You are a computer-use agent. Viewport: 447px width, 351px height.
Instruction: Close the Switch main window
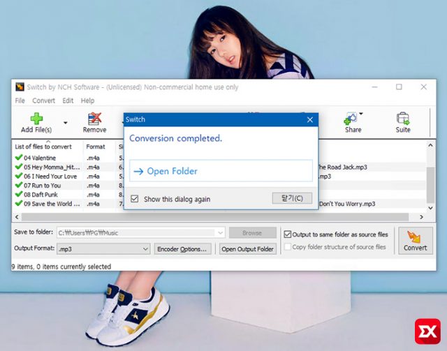click(x=424, y=87)
